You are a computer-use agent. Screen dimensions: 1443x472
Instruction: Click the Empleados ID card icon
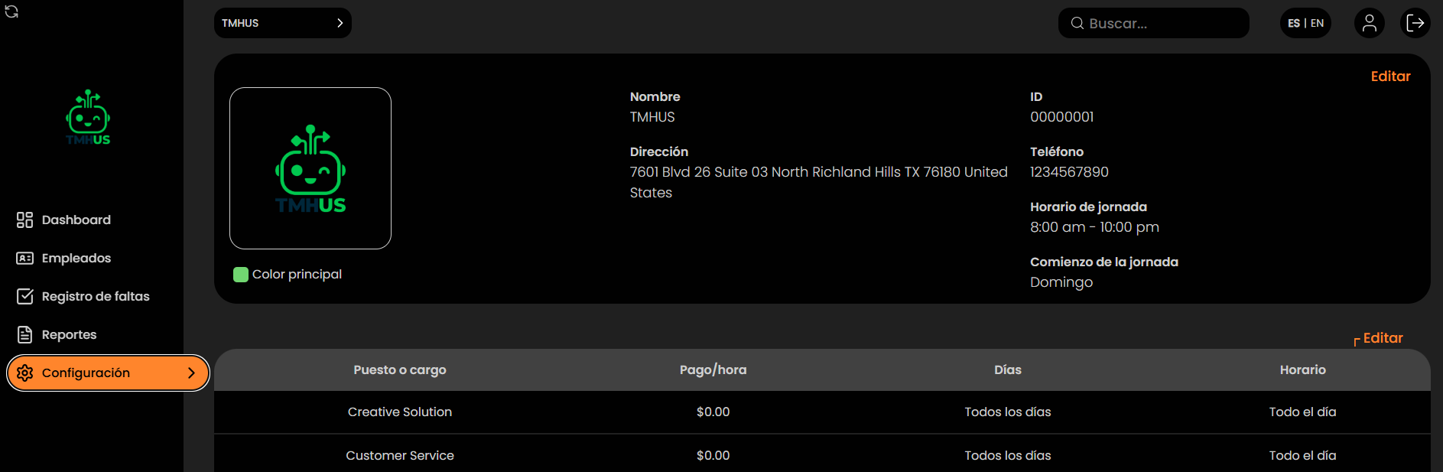(x=24, y=259)
